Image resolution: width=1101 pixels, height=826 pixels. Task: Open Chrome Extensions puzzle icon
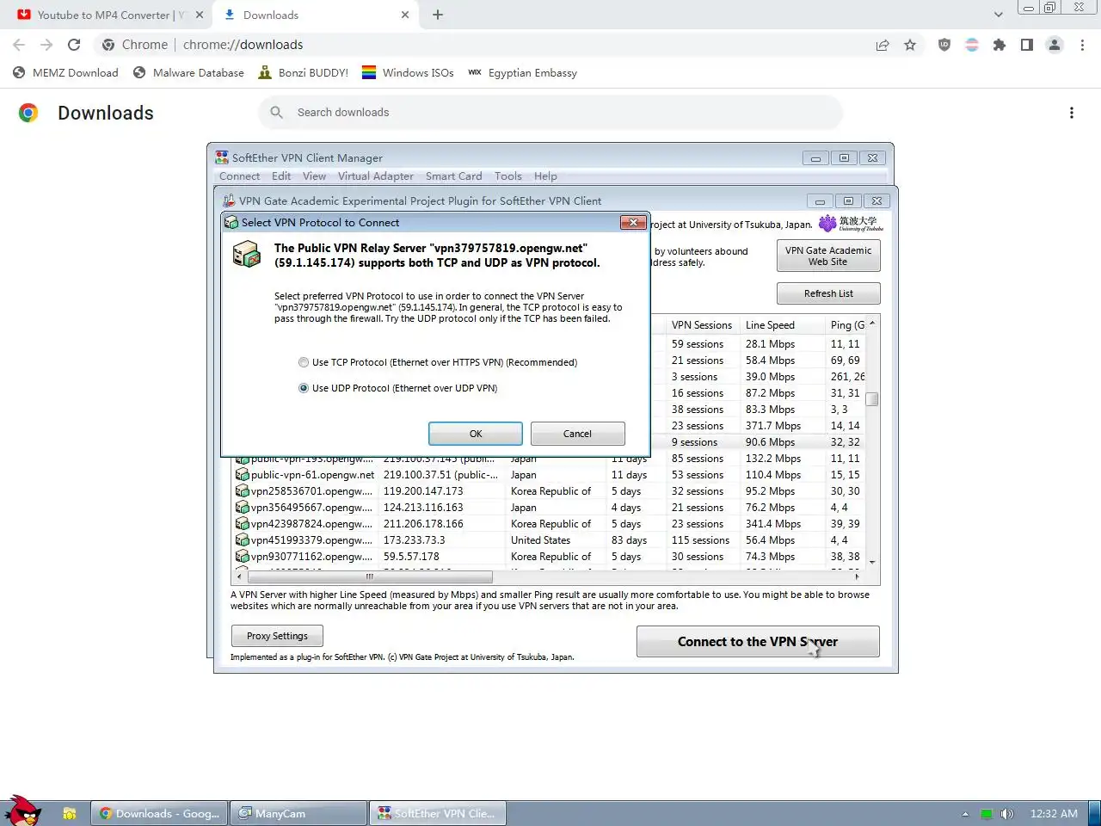coord(1000,45)
